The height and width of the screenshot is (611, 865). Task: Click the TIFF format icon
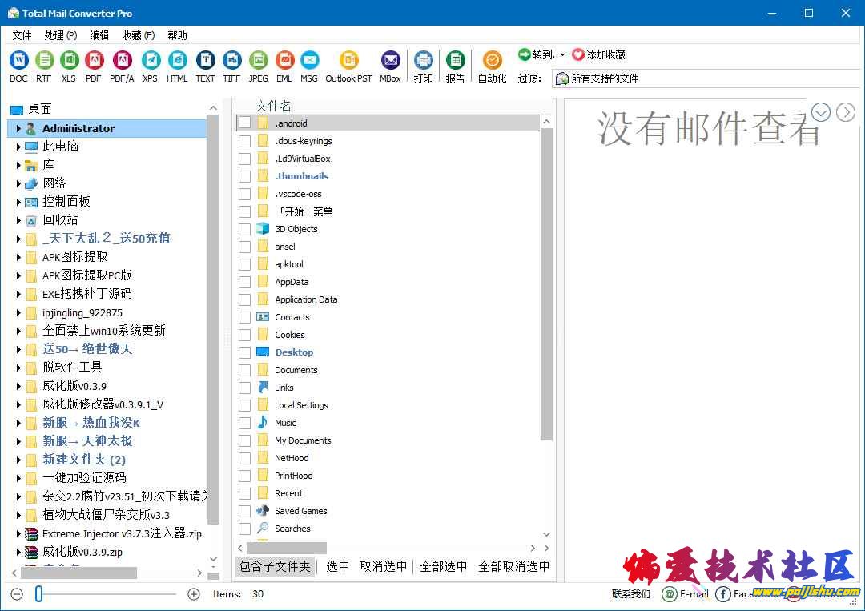[x=231, y=60]
